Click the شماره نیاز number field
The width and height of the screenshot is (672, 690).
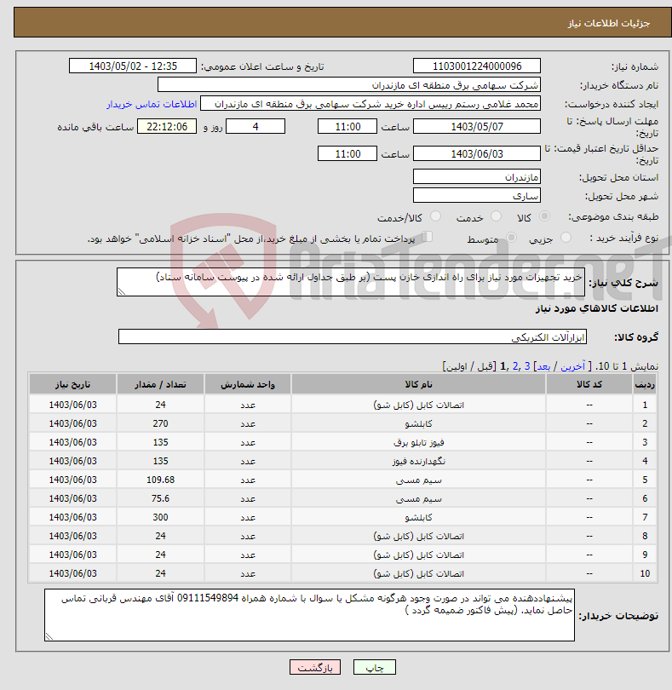coord(477,66)
